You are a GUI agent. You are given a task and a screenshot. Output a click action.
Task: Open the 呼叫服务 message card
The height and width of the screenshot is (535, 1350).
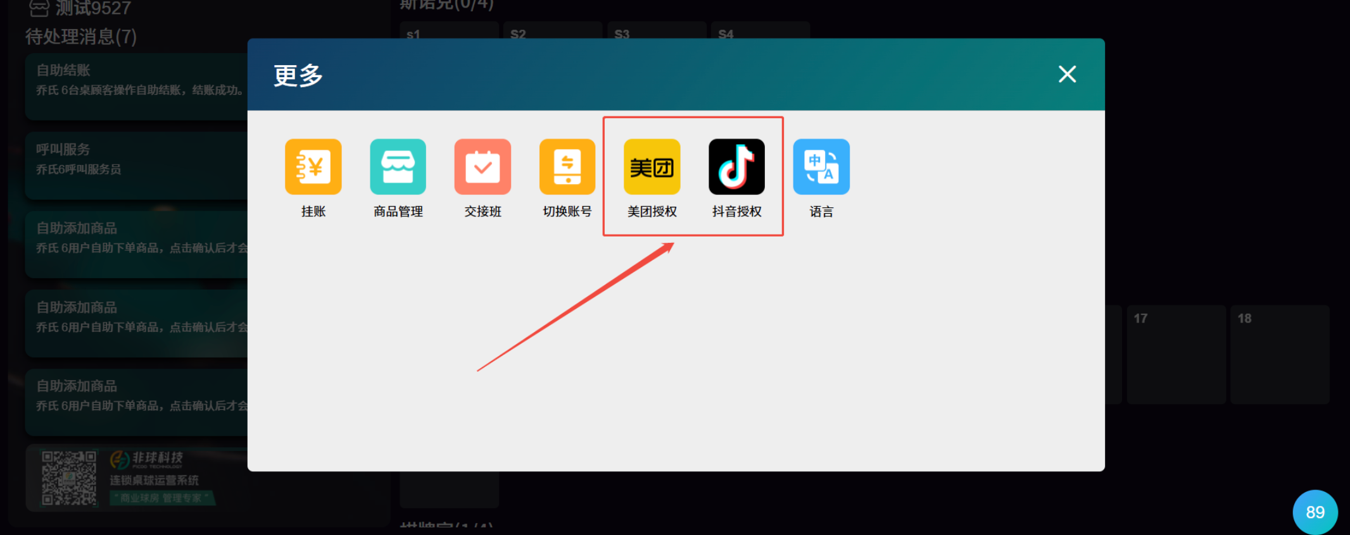click(x=136, y=165)
